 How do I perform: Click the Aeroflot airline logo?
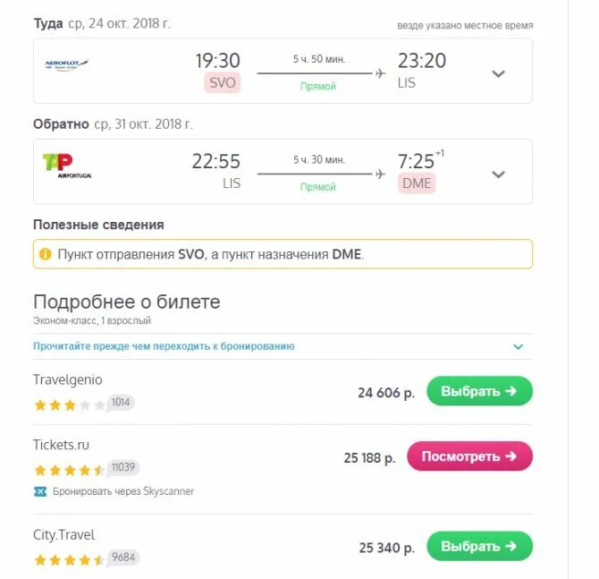click(x=67, y=64)
